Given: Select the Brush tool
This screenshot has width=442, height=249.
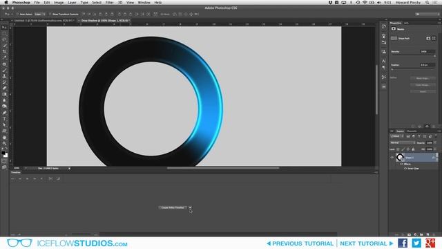Looking at the screenshot, I should [4, 70].
